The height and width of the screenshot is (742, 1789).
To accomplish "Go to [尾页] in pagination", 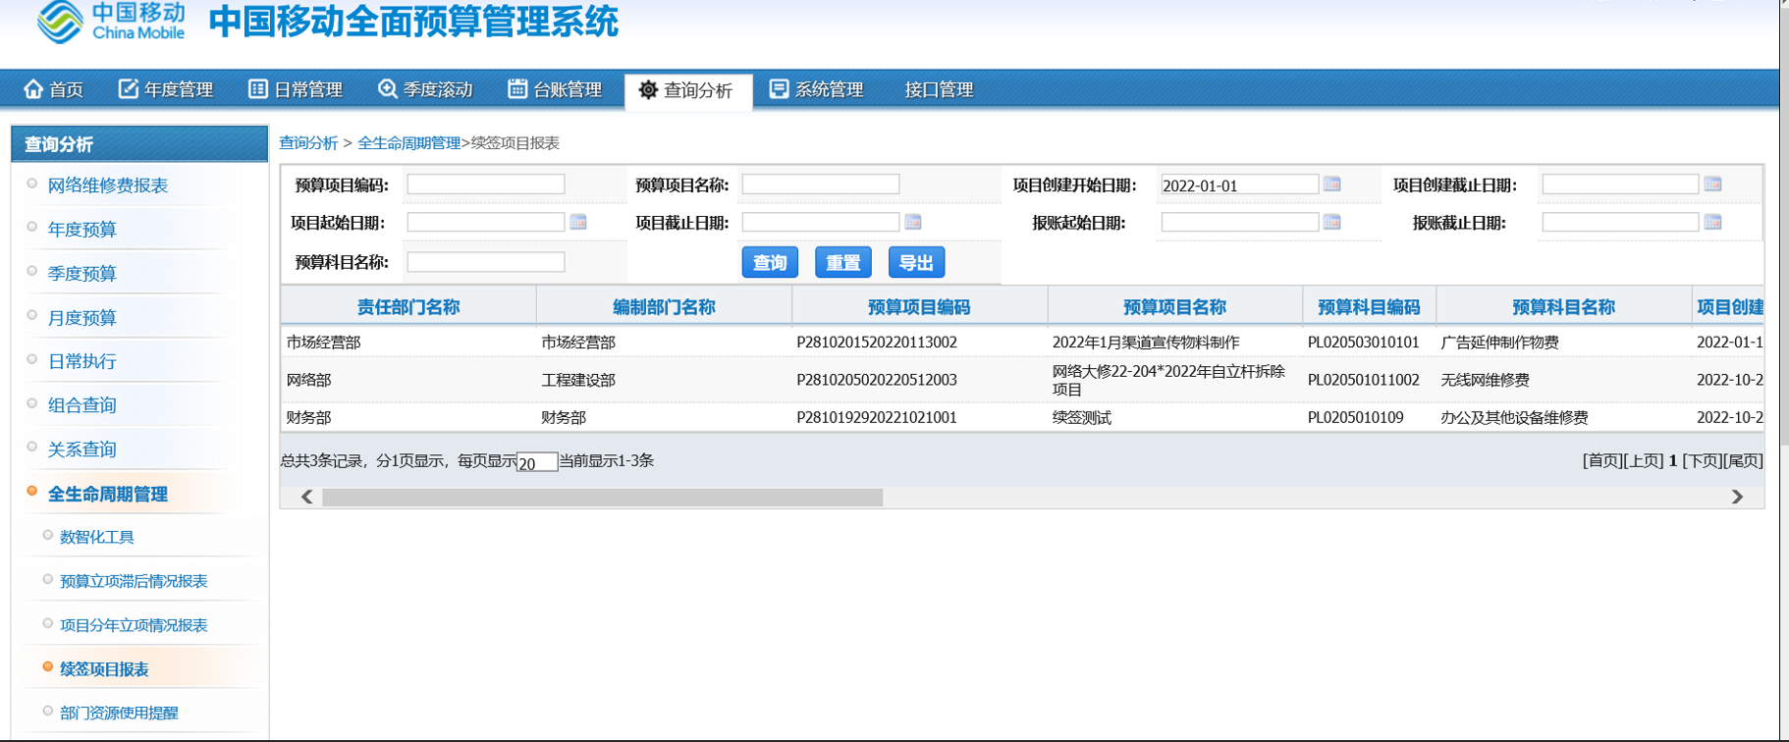I will tap(1744, 461).
